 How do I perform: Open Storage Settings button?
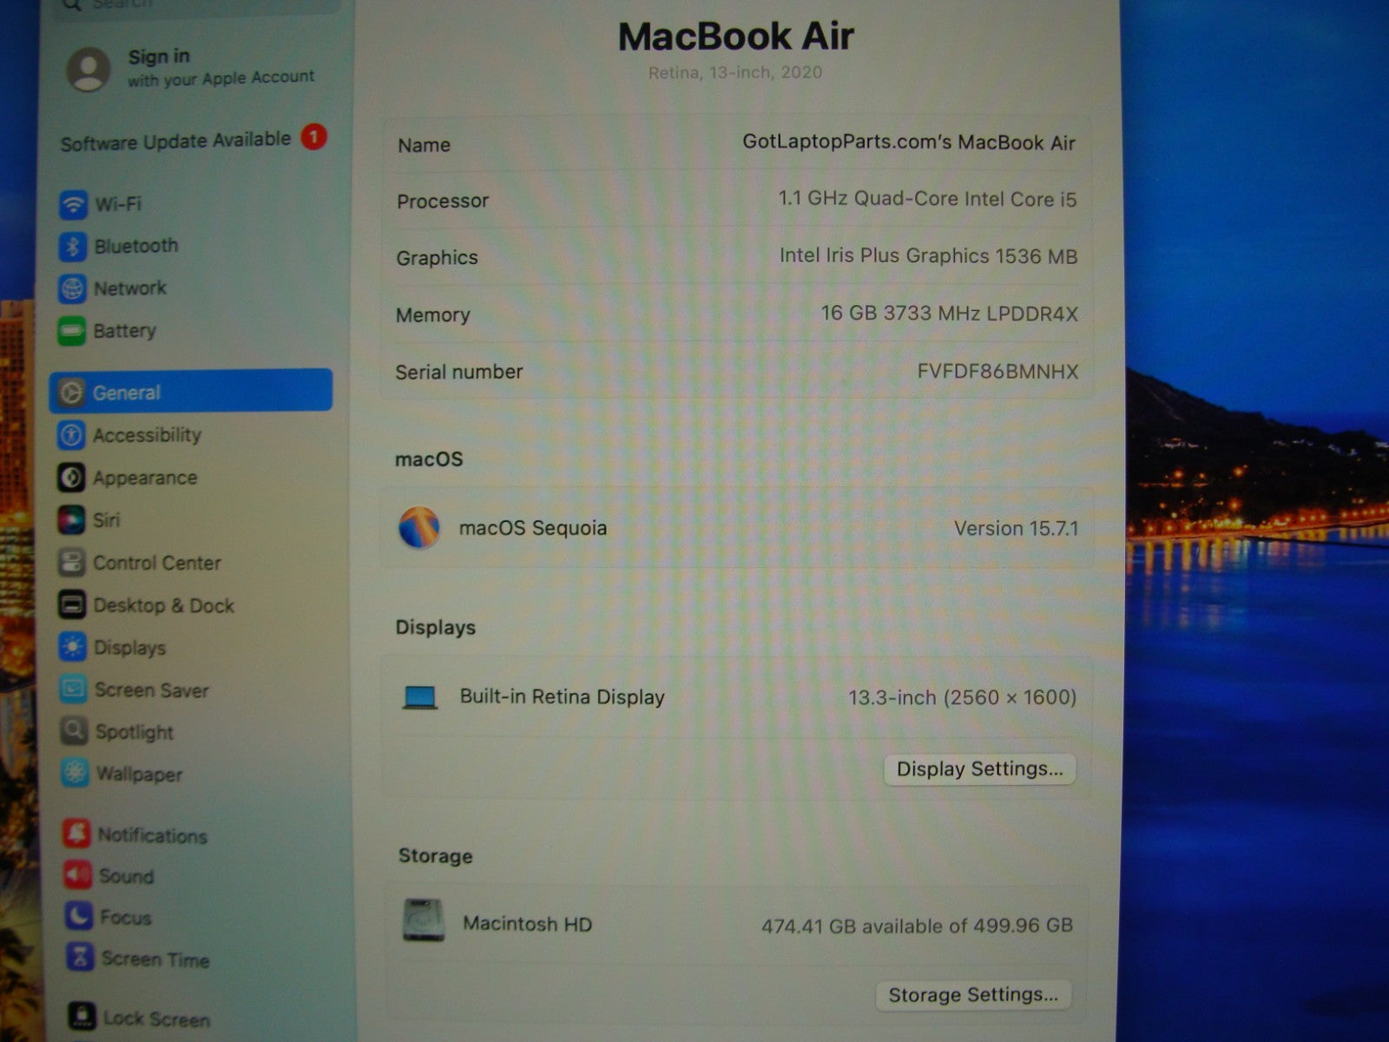[x=973, y=995]
